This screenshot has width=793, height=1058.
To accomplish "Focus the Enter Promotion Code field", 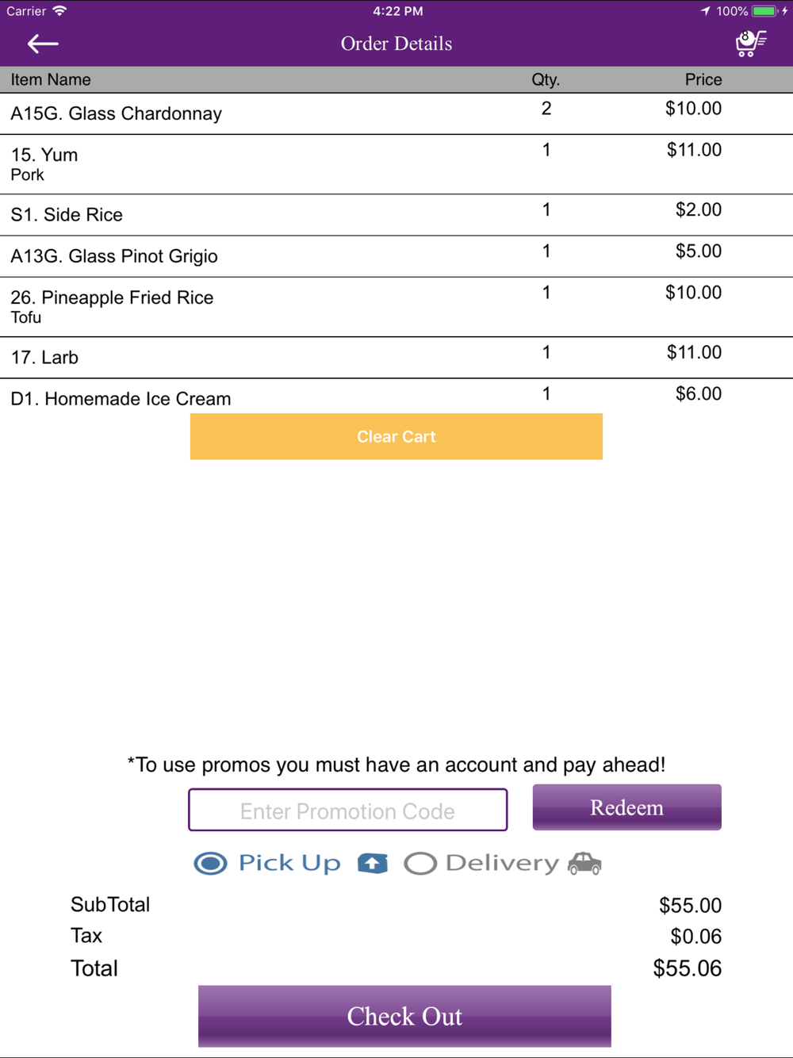I will [347, 810].
